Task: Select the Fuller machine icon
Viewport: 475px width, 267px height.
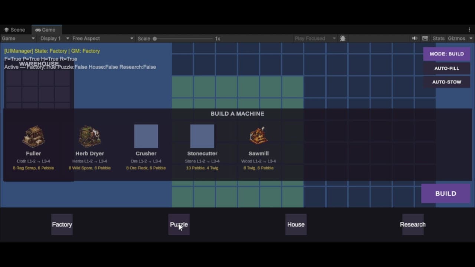Action: pyautogui.click(x=33, y=136)
